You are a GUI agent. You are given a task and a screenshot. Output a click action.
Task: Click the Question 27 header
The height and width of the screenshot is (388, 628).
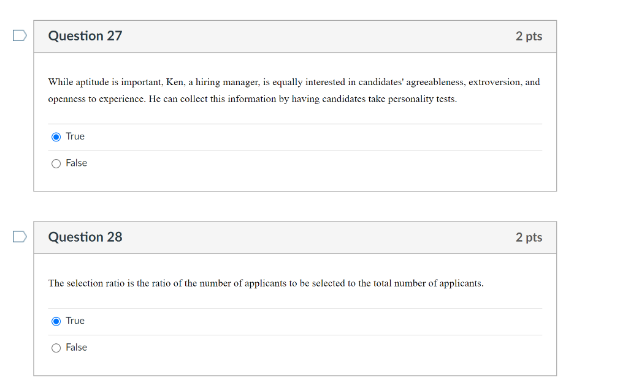tap(85, 36)
